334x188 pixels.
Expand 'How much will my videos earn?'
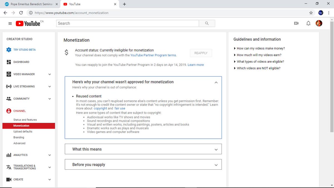point(257,55)
